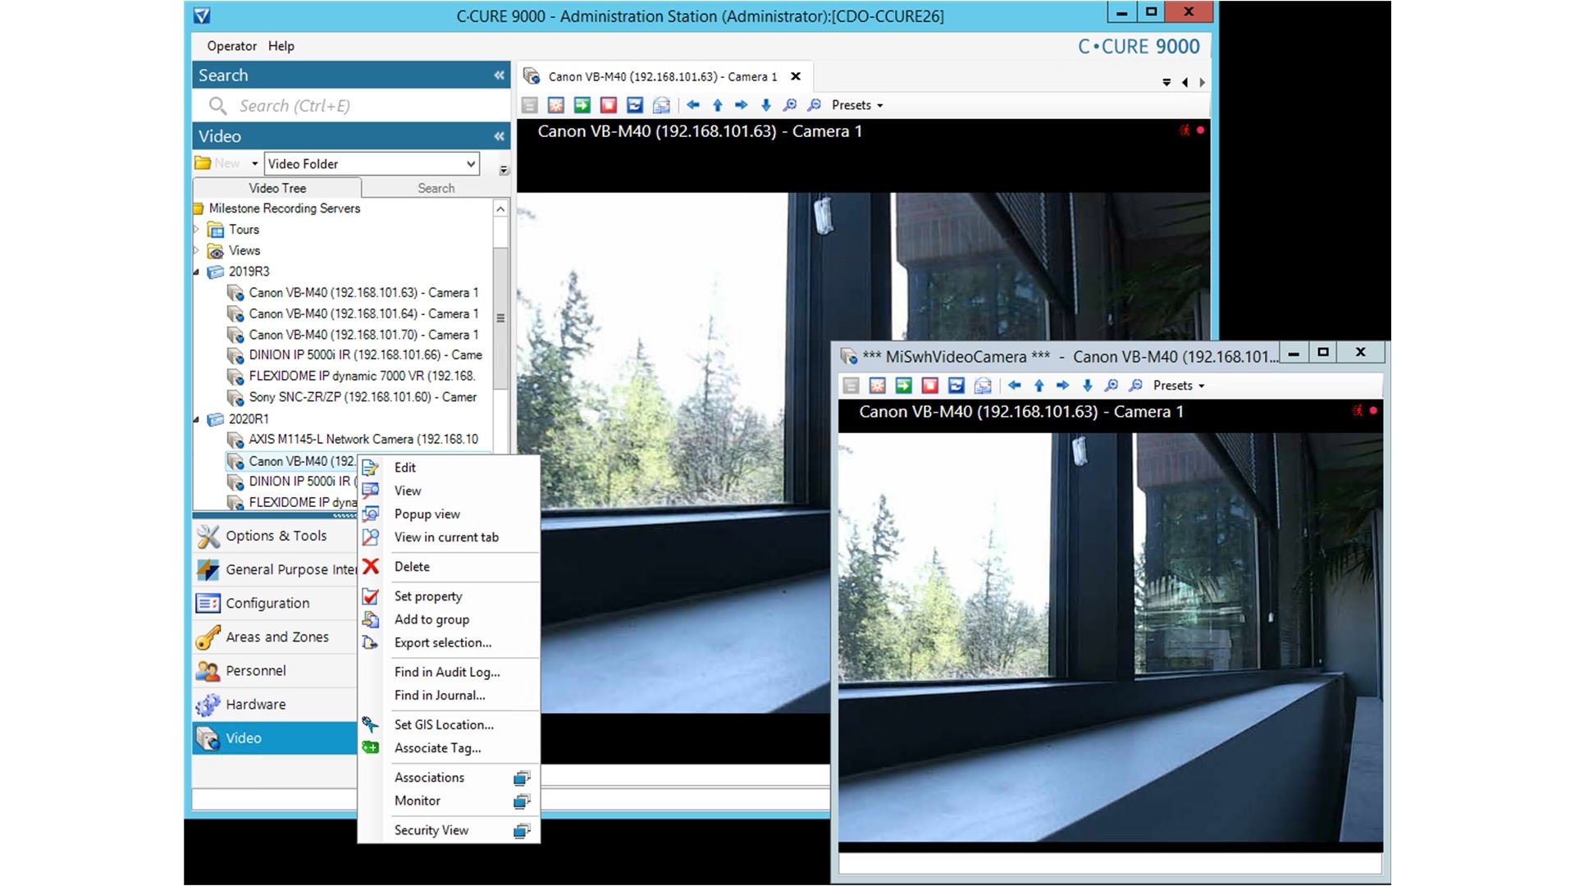This screenshot has height=886, width=1575.
Task: Click the envelope image icon in main camera toolbar
Action: coord(661,105)
